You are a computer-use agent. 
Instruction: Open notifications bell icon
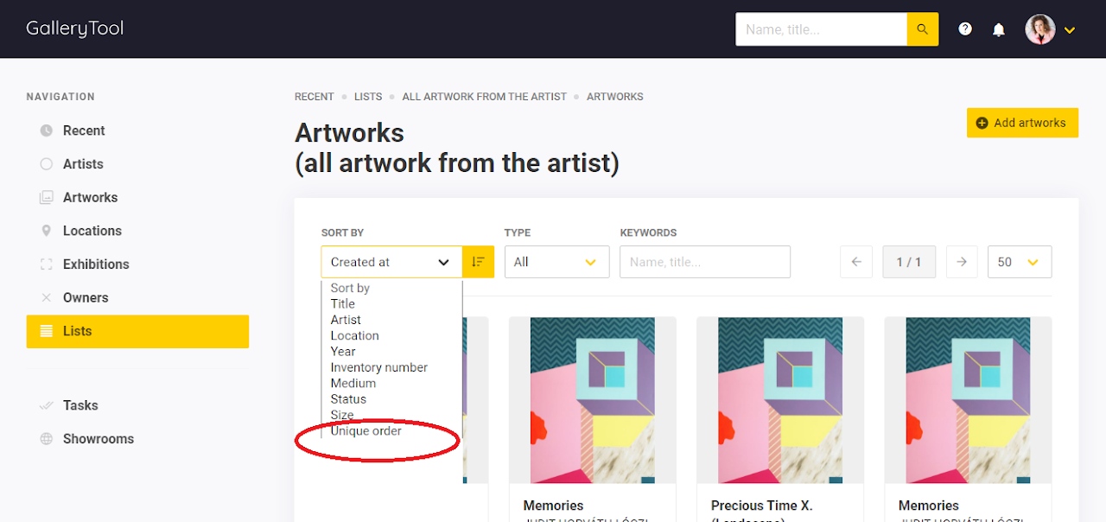click(999, 29)
